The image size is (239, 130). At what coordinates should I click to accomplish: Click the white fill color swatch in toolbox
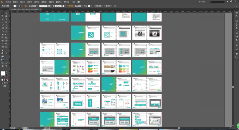coord(3,73)
